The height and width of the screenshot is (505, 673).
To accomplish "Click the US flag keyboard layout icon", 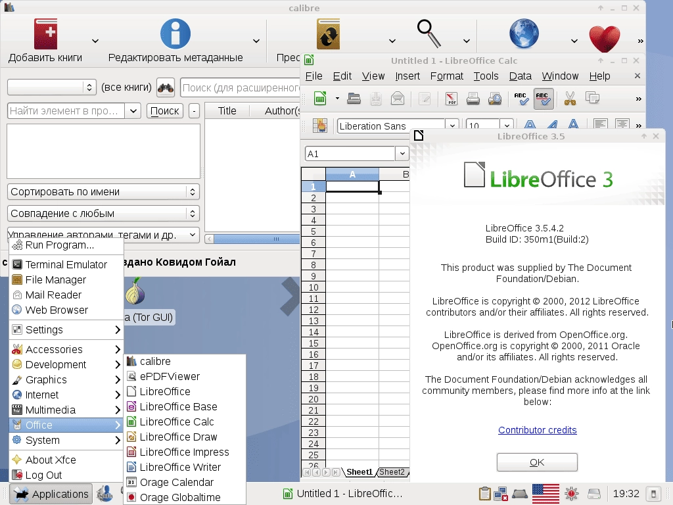I will point(545,494).
